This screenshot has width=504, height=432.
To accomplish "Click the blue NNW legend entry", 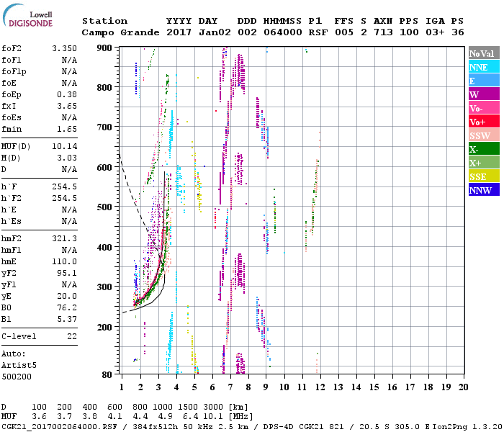I will [483, 190].
